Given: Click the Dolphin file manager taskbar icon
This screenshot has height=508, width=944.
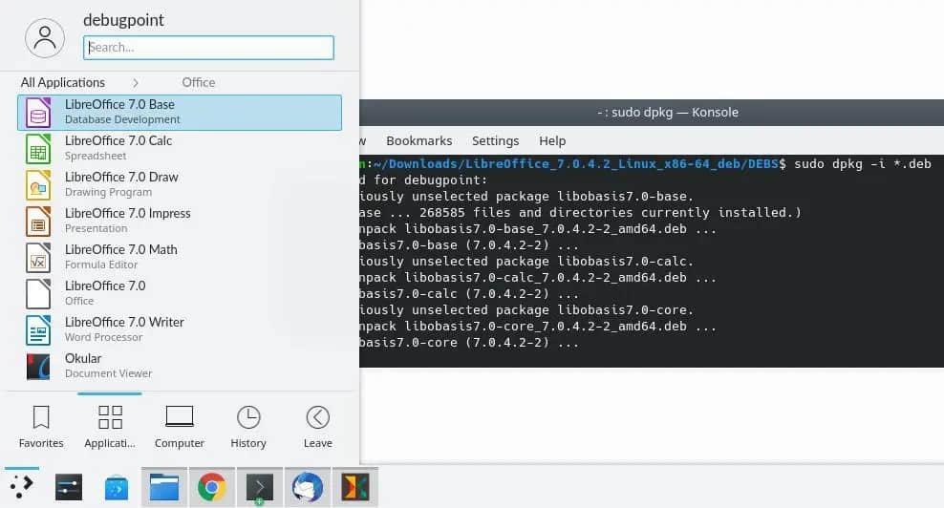Looking at the screenshot, I should (x=164, y=487).
